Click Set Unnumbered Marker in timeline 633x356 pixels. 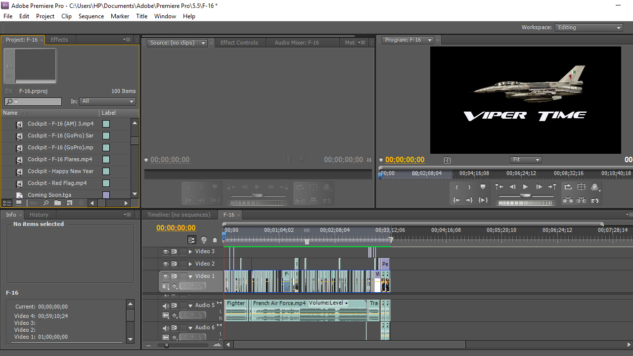tap(215, 240)
